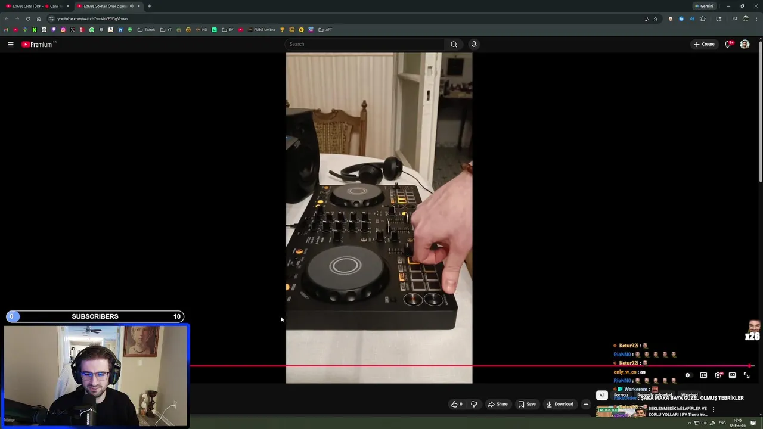The height and width of the screenshot is (429, 763).
Task: Open the YouTube guide hamburger menu
Action: pos(10,44)
